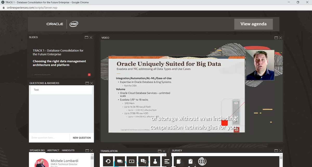This screenshot has height=167, width=312.
Task: Close the SURVEY panel
Action: click(x=280, y=150)
